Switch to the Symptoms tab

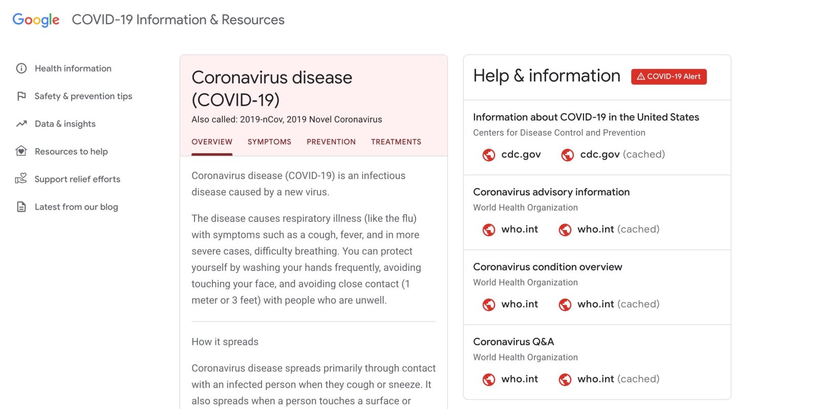click(x=269, y=142)
